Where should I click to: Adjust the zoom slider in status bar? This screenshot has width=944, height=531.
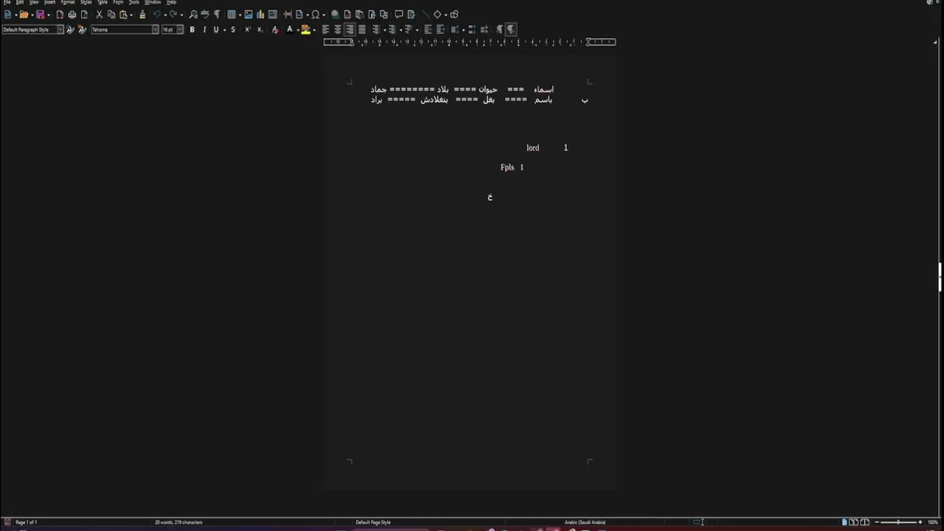coord(898,522)
